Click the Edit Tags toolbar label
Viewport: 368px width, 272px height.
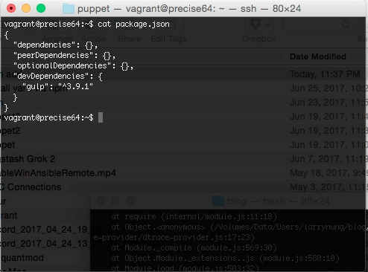tap(168, 39)
